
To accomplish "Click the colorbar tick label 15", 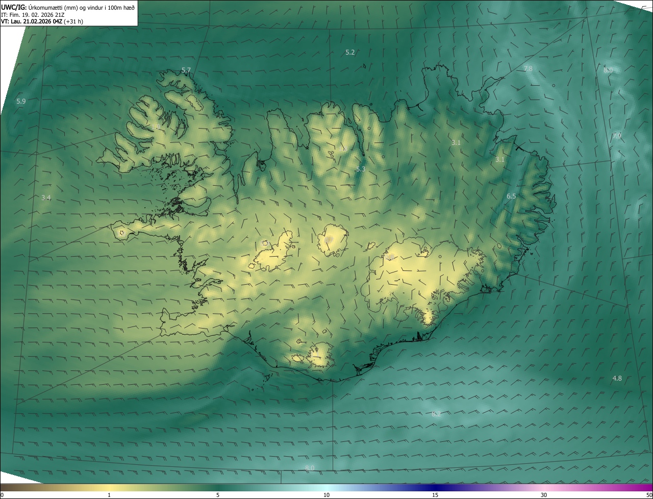I will (x=435, y=495).
